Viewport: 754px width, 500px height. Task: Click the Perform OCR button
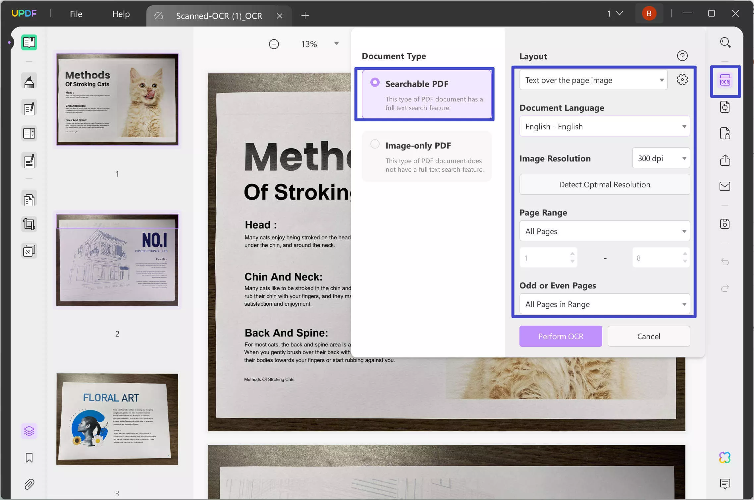point(561,336)
